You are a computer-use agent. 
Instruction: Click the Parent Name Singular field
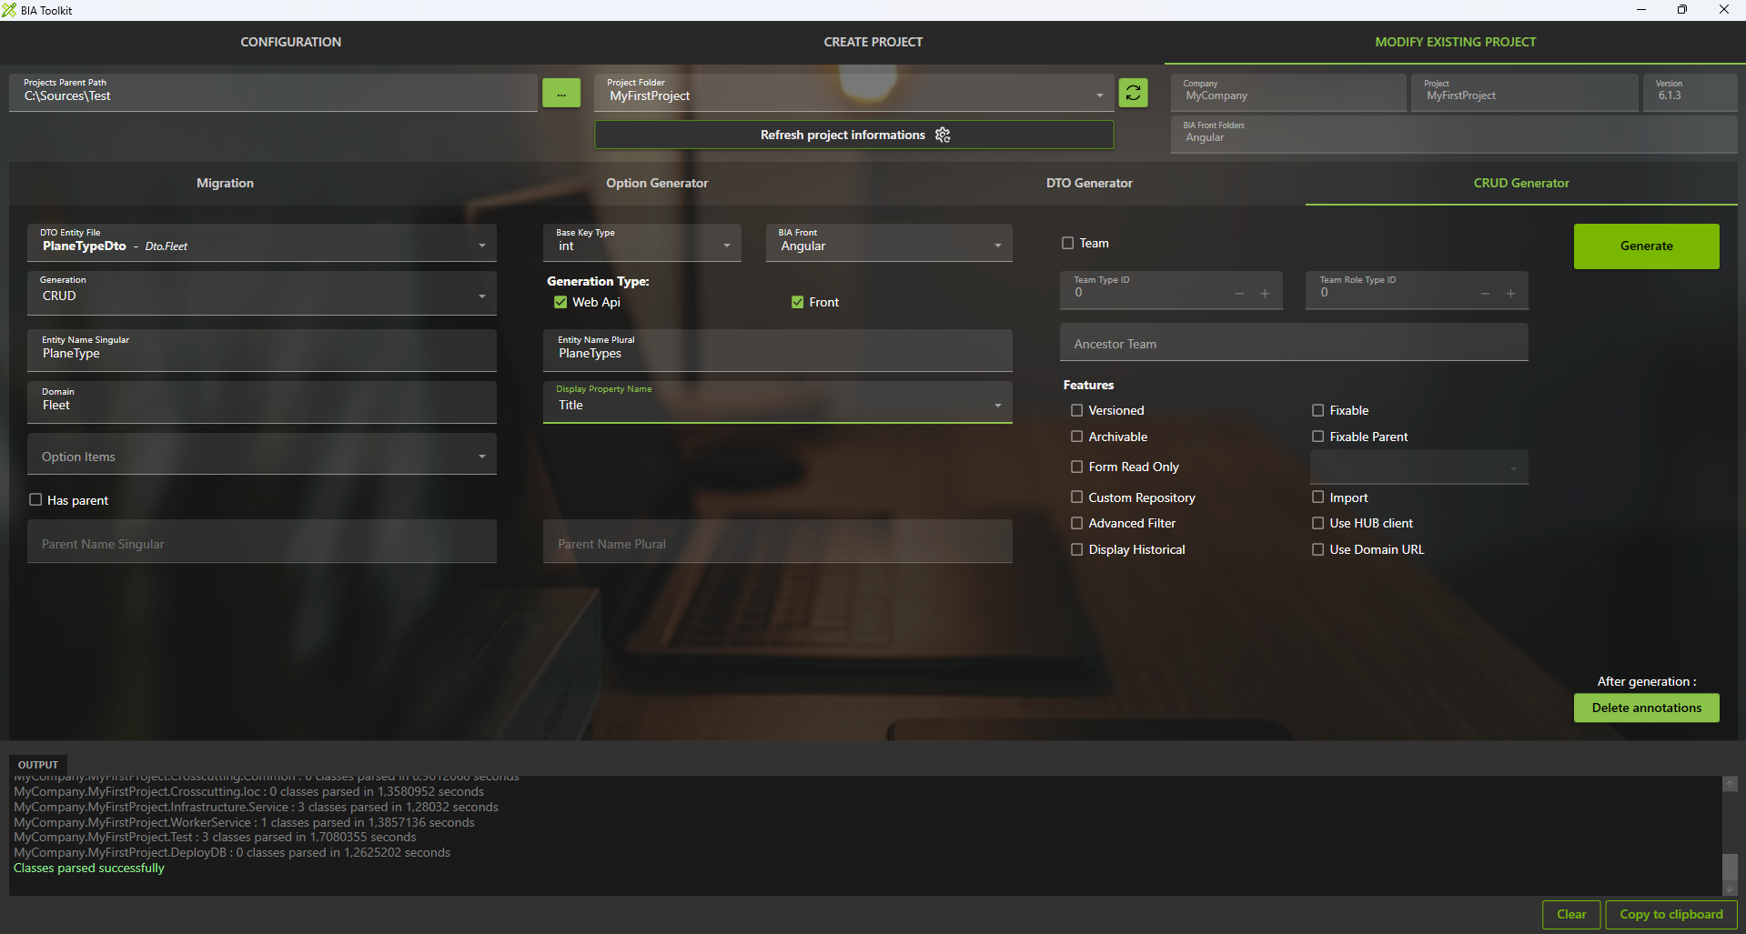262,541
